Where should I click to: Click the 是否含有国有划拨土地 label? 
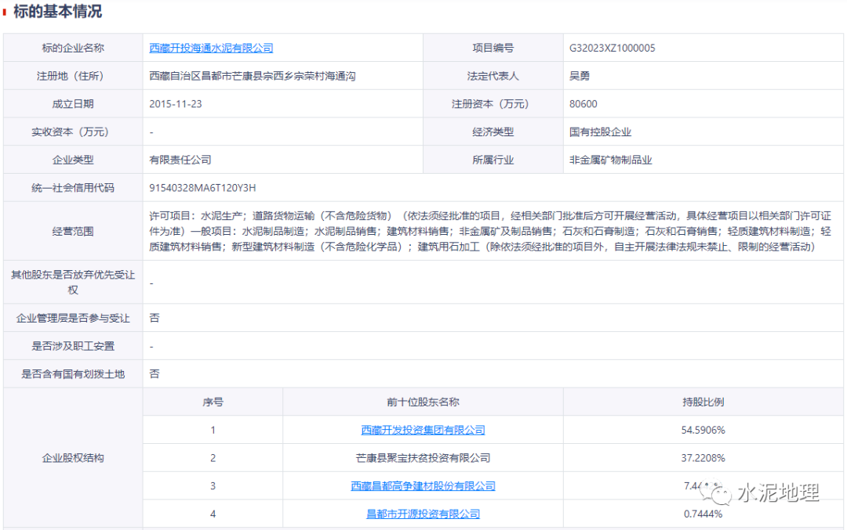[x=73, y=373]
